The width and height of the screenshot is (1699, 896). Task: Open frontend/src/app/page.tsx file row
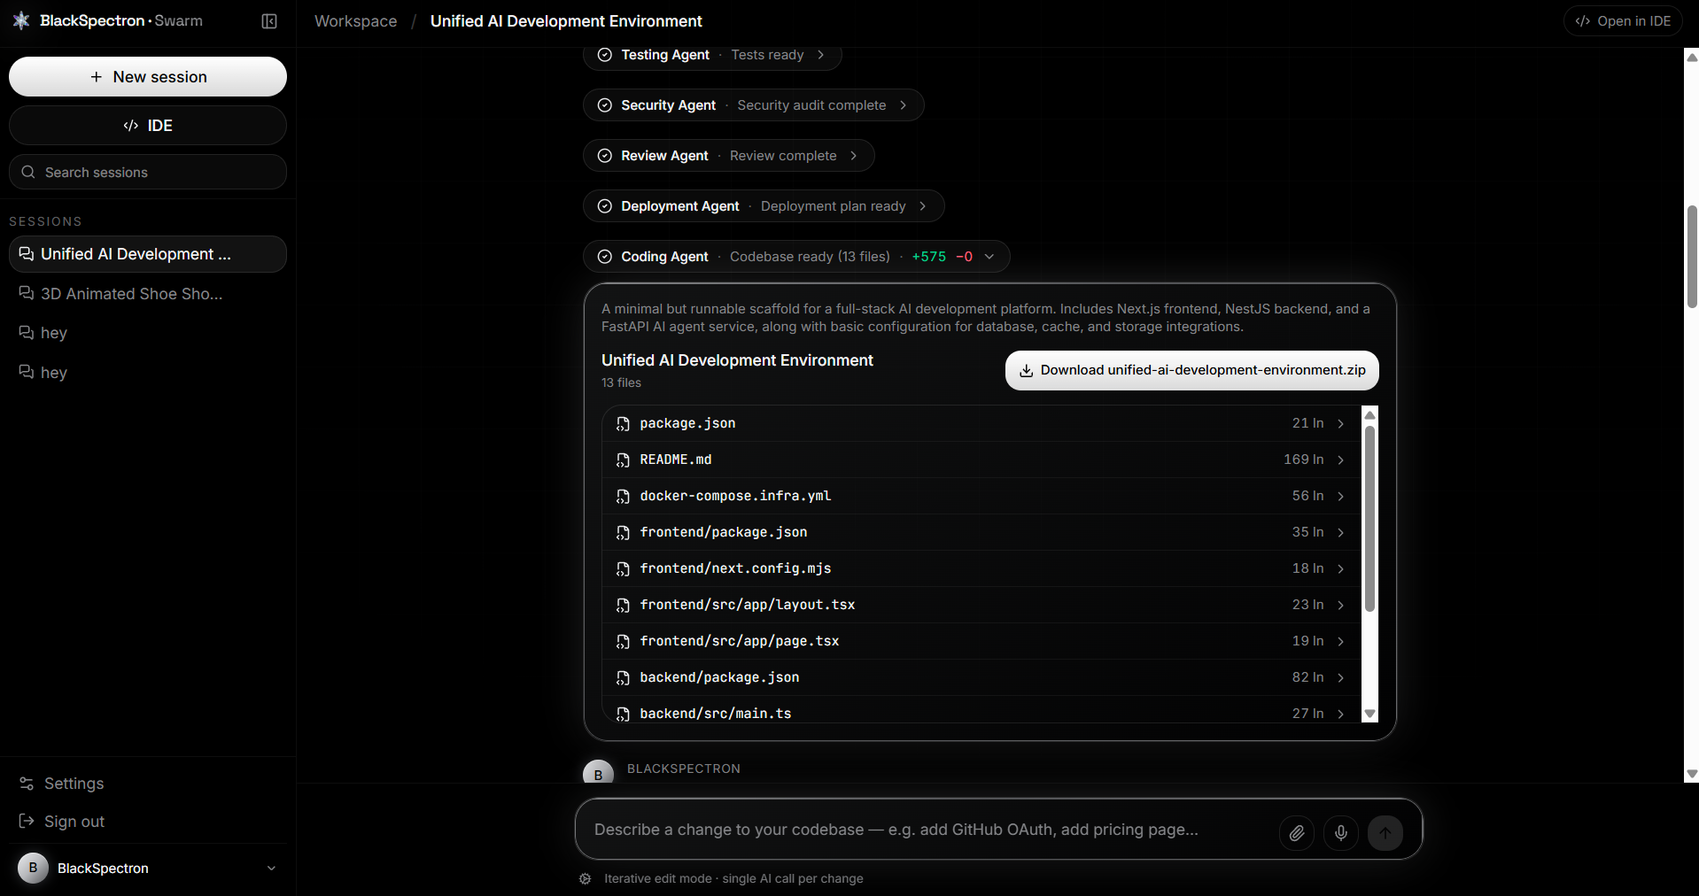pyautogui.click(x=981, y=641)
